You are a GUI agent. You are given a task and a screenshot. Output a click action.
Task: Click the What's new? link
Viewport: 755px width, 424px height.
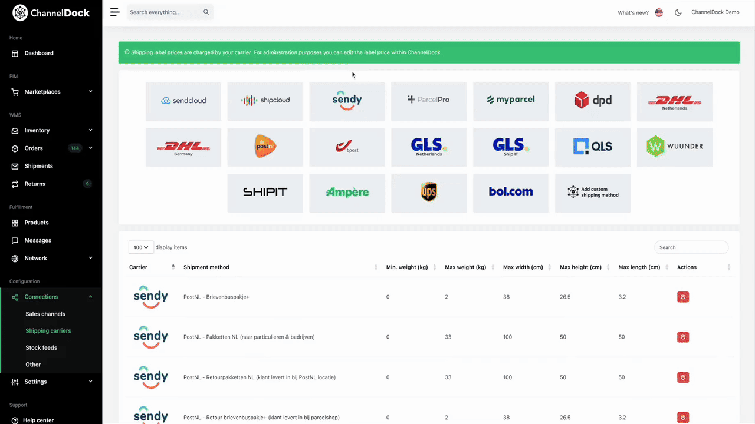coord(633,12)
